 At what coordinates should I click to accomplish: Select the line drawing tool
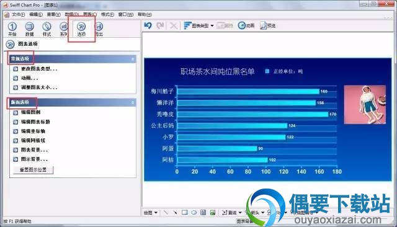[166, 212]
